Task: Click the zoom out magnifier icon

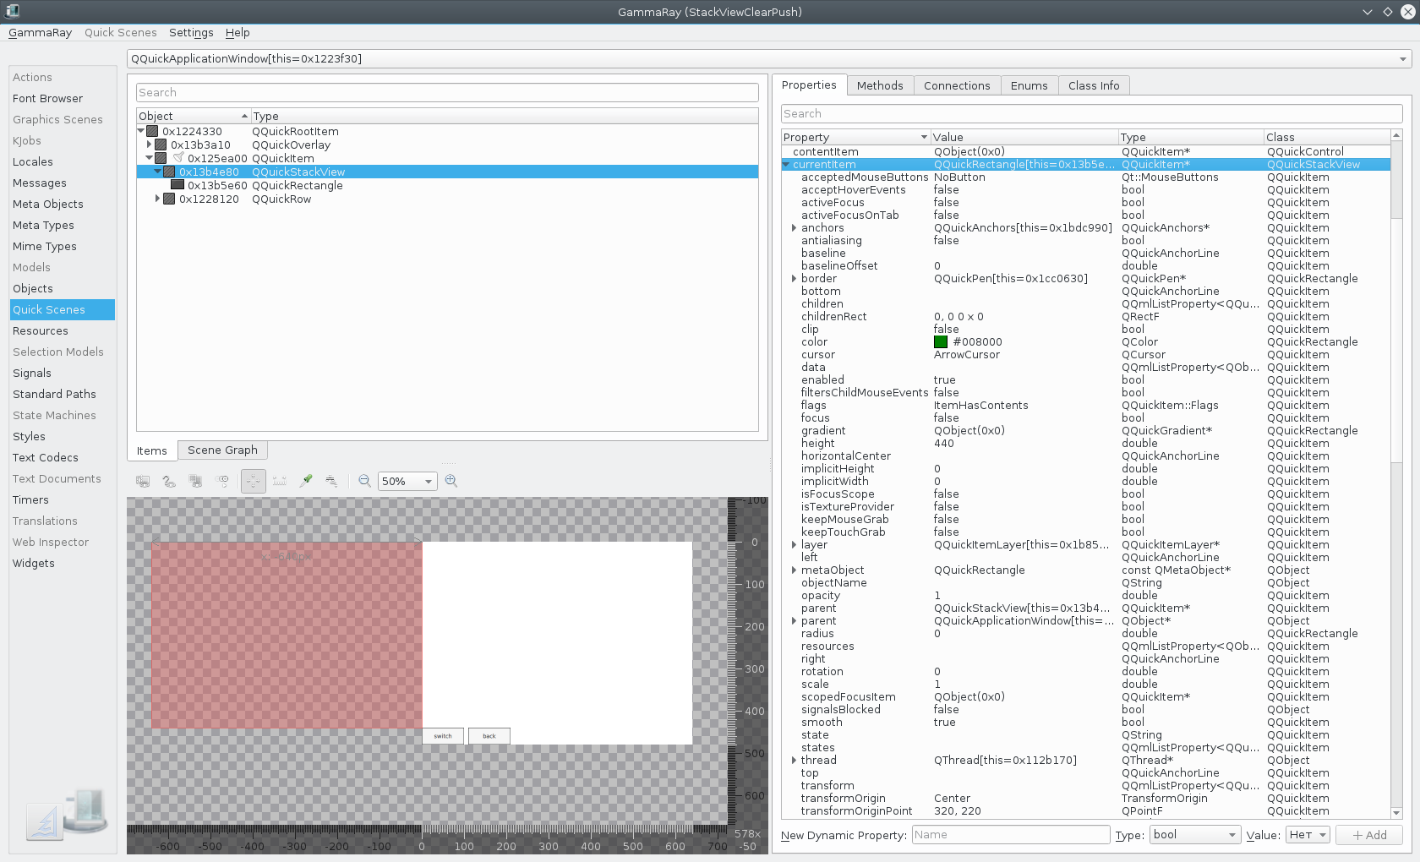Action: pyautogui.click(x=364, y=481)
